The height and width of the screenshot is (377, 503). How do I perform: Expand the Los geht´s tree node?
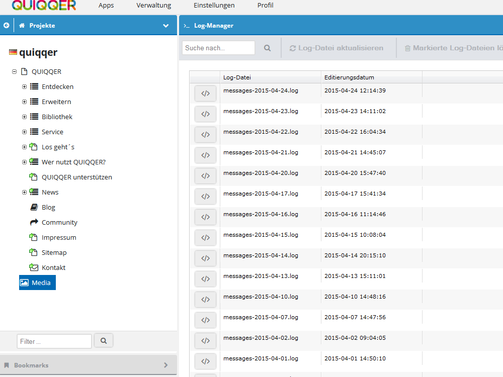[x=24, y=147]
